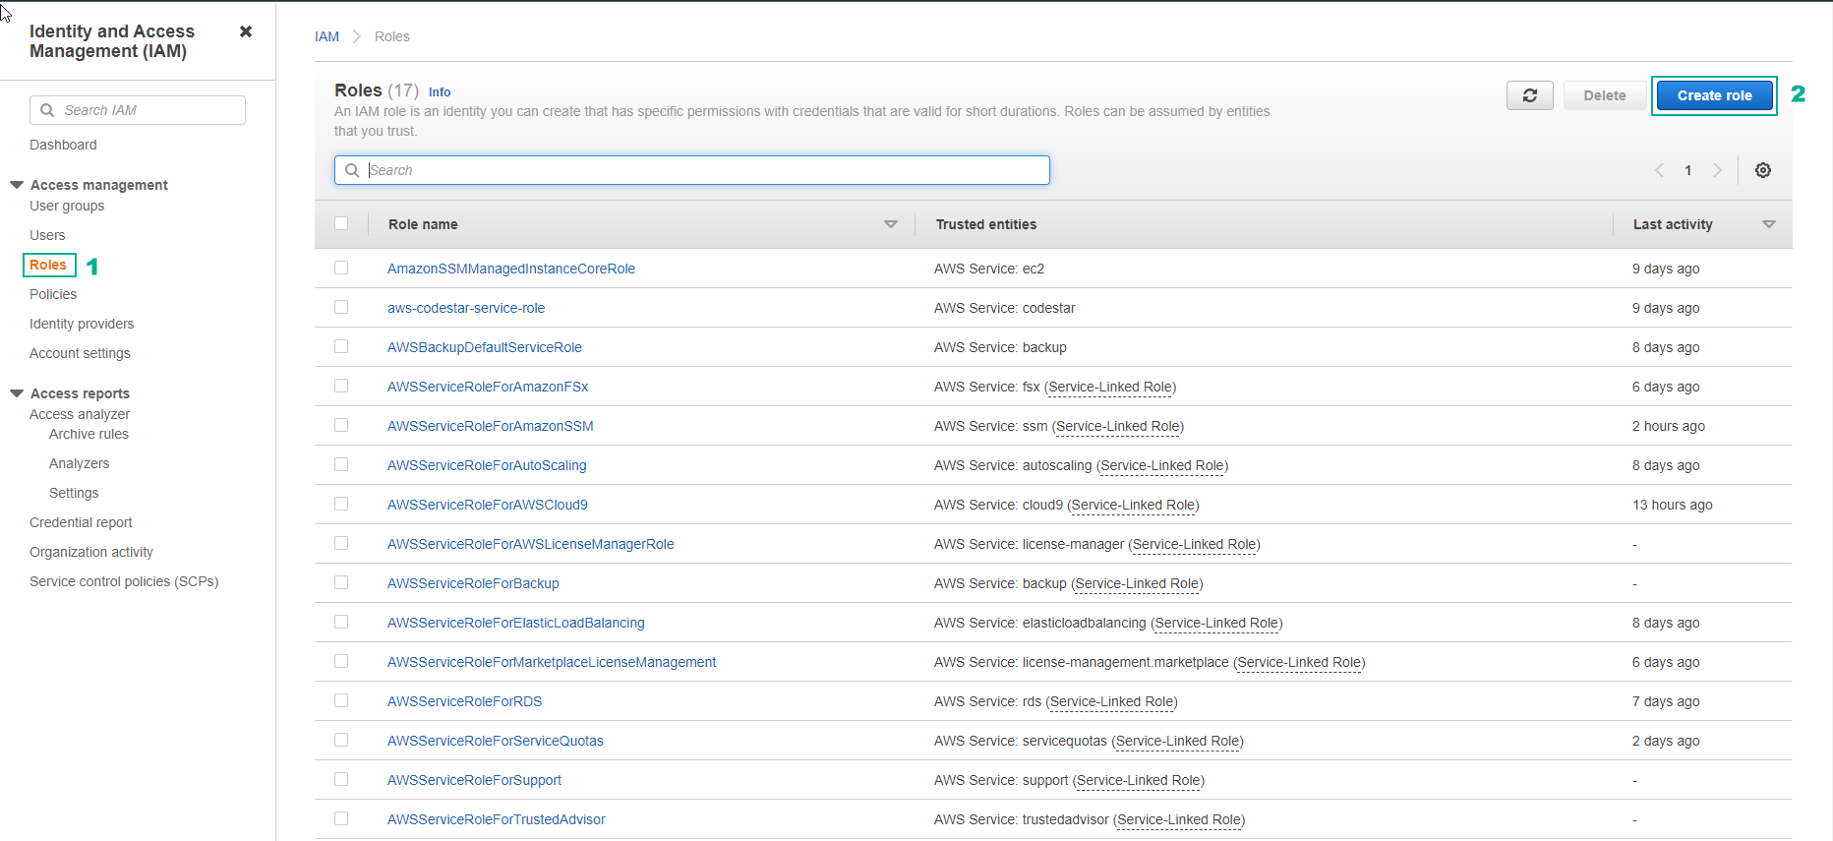Open Credential report page

click(x=81, y=522)
